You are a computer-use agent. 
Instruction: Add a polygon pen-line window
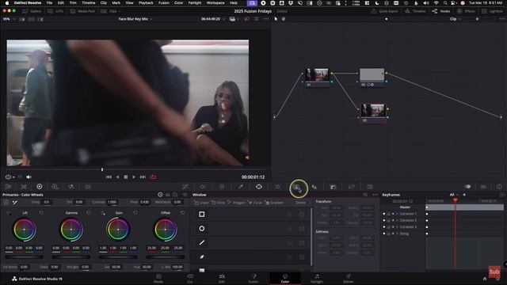(x=237, y=203)
